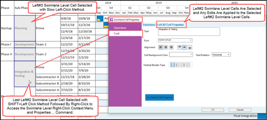The width and height of the screenshot is (267, 120).
Task: Set vertical alignment to bottom
Action: [x=190, y=47]
